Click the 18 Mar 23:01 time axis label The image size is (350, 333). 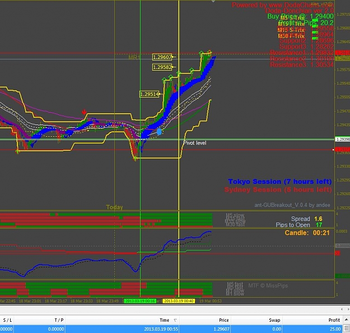30,301
